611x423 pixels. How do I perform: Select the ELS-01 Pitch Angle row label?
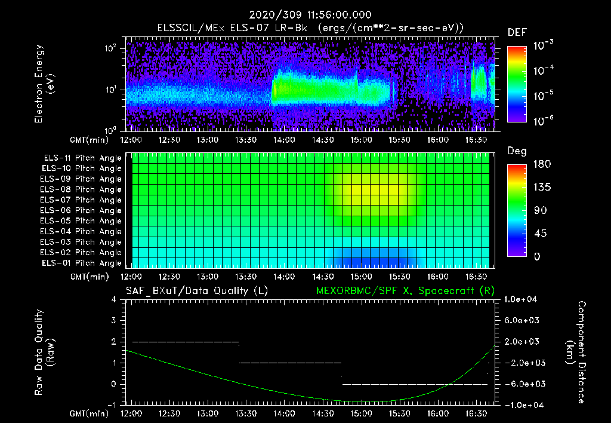[82, 263]
